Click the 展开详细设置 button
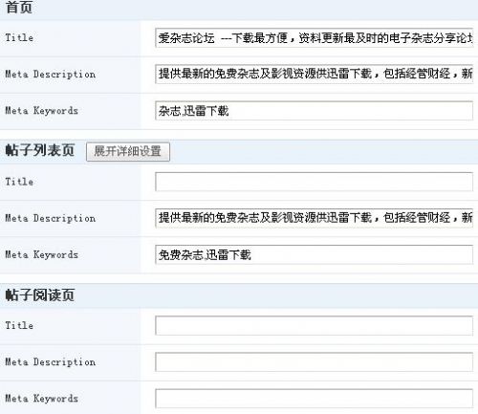Screen dimensions: 478x414 point(128,152)
